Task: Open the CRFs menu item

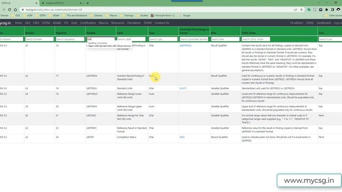Action: [x=36, y=23]
